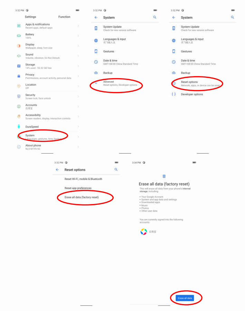Open Reset options under System
This screenshot has width=245, height=311.
pos(200,83)
